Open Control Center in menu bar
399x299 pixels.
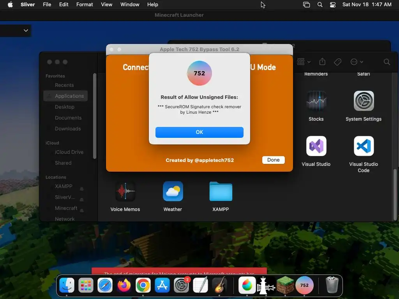[333, 5]
